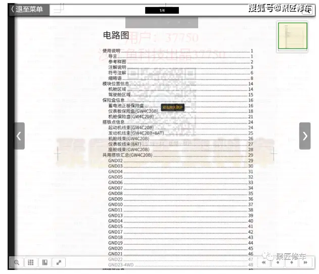The image size is (319, 274).
Task: Click the 退至菜单 back to menu button
Action: (29, 9)
